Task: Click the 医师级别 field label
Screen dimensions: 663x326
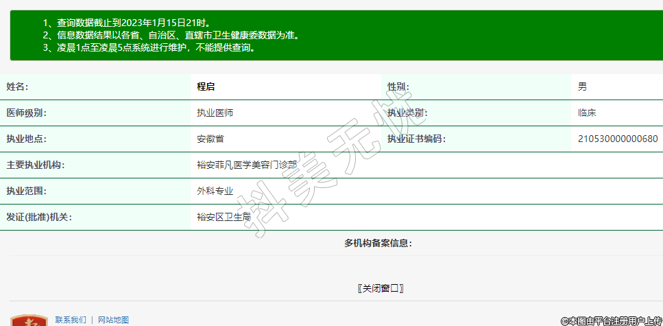Action: point(27,113)
